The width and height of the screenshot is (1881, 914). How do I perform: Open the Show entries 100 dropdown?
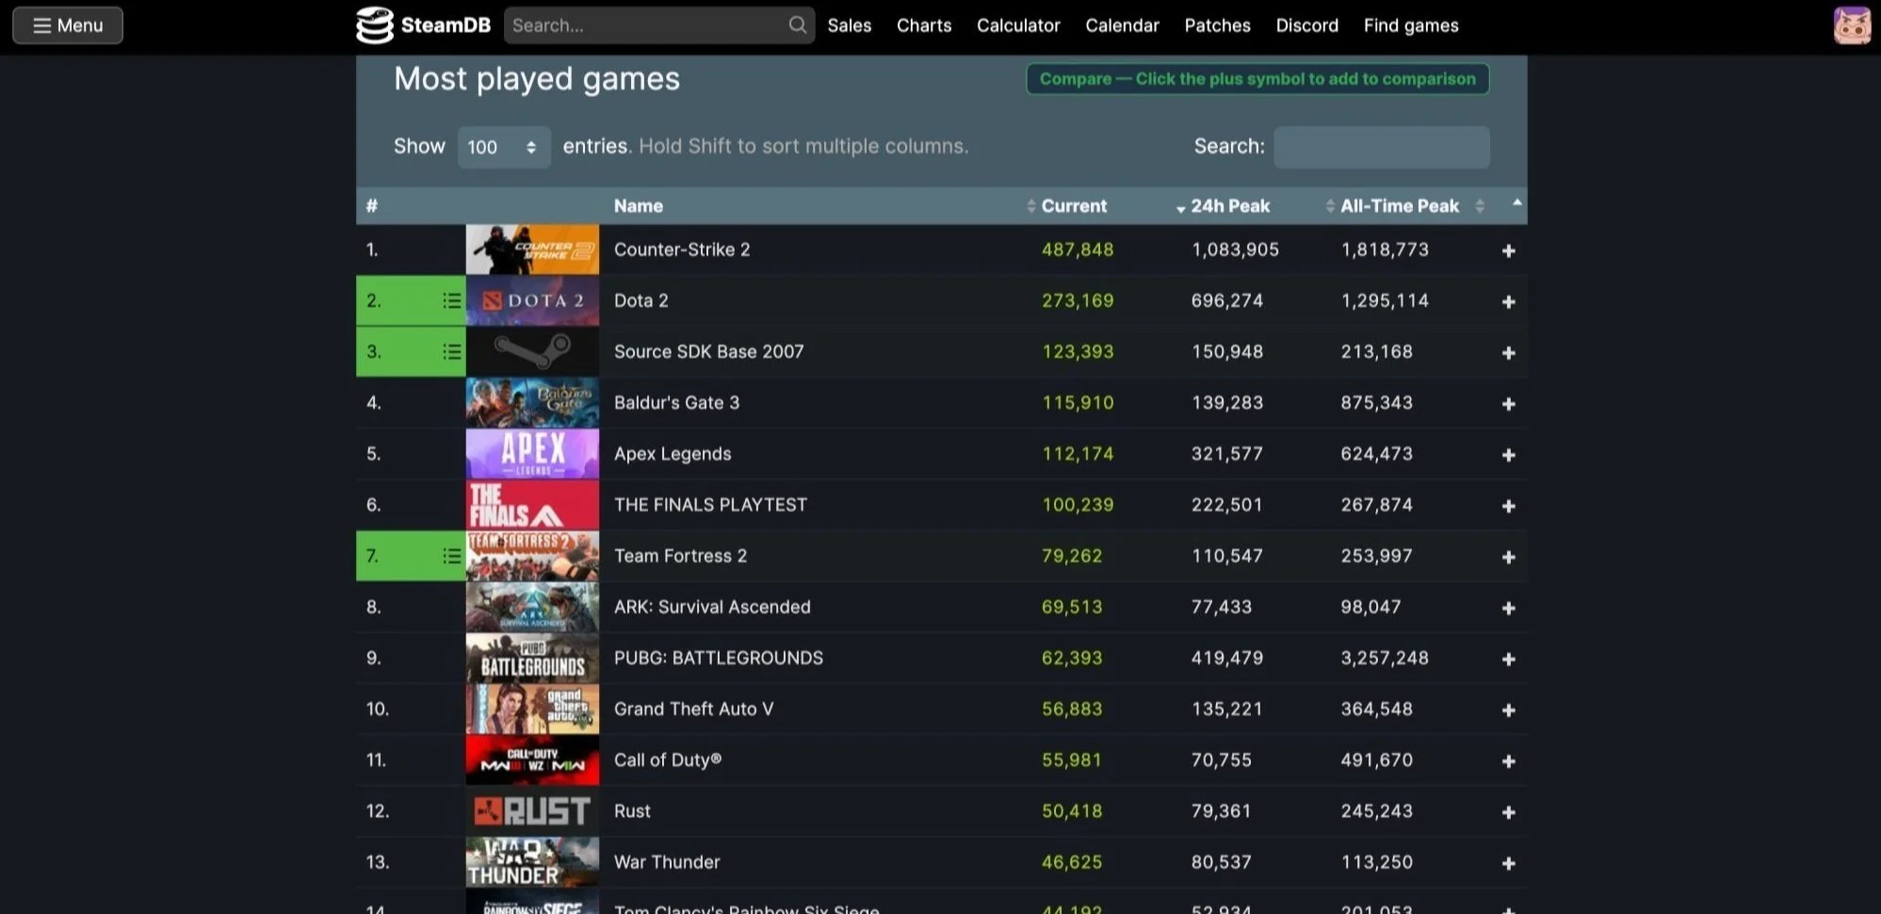(504, 147)
